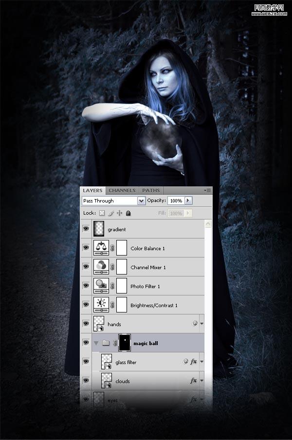
Task: Expand the glass filter effects arrow
Action: click(201, 362)
